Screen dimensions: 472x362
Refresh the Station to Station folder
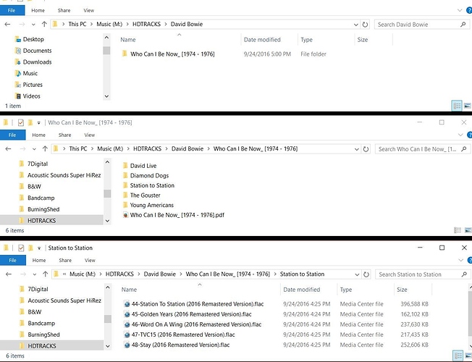point(366,274)
